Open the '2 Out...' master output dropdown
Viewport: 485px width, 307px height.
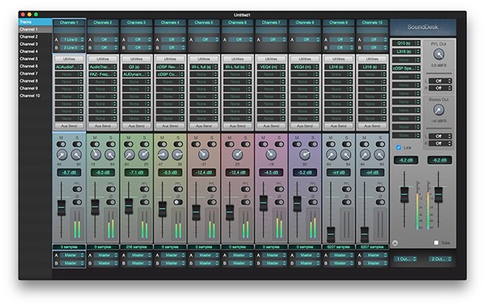[441, 259]
